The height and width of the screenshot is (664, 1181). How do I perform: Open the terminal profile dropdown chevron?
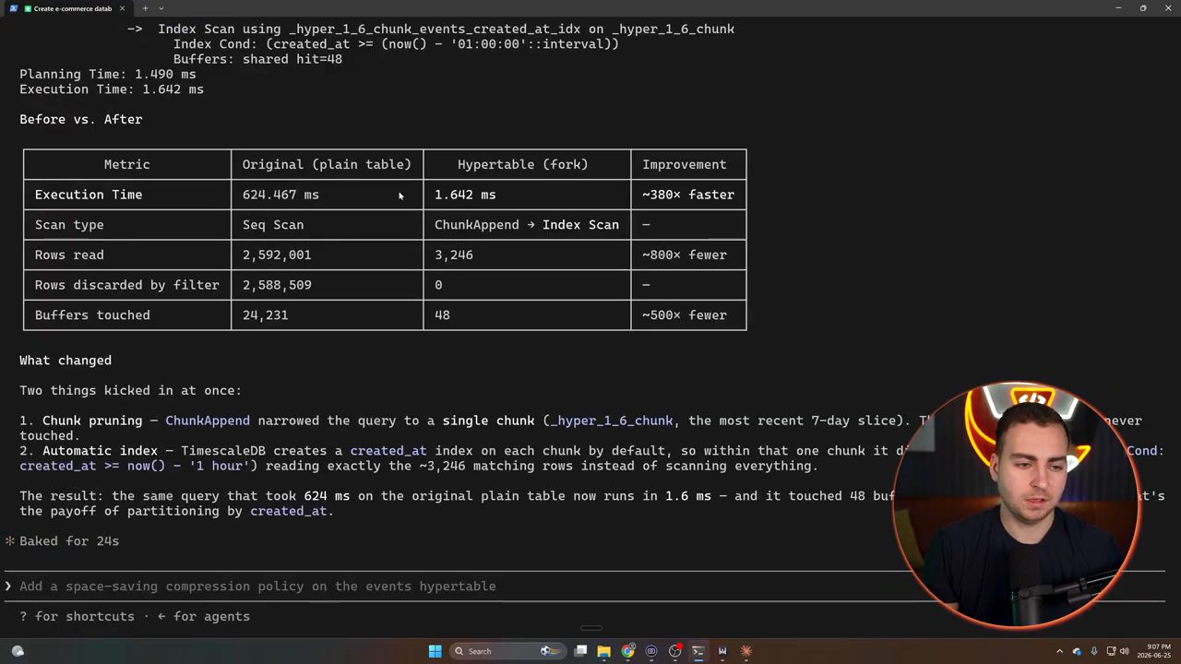click(x=161, y=8)
